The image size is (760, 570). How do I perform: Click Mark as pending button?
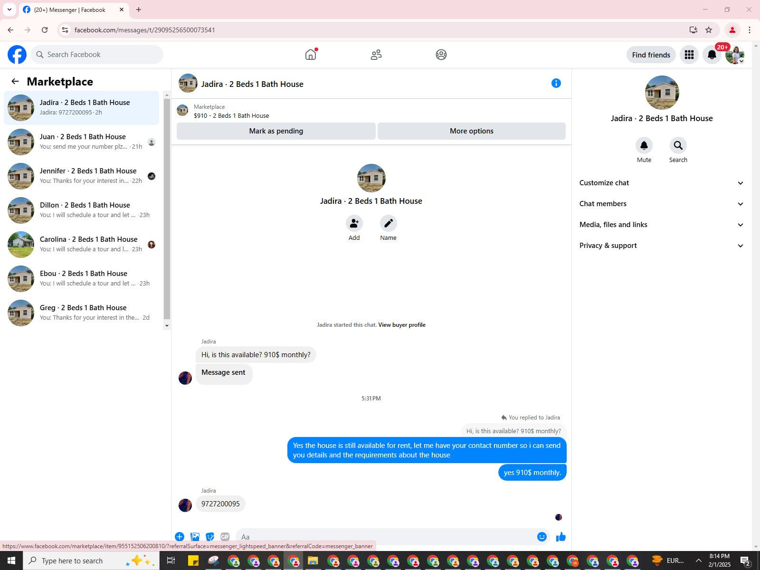(276, 131)
